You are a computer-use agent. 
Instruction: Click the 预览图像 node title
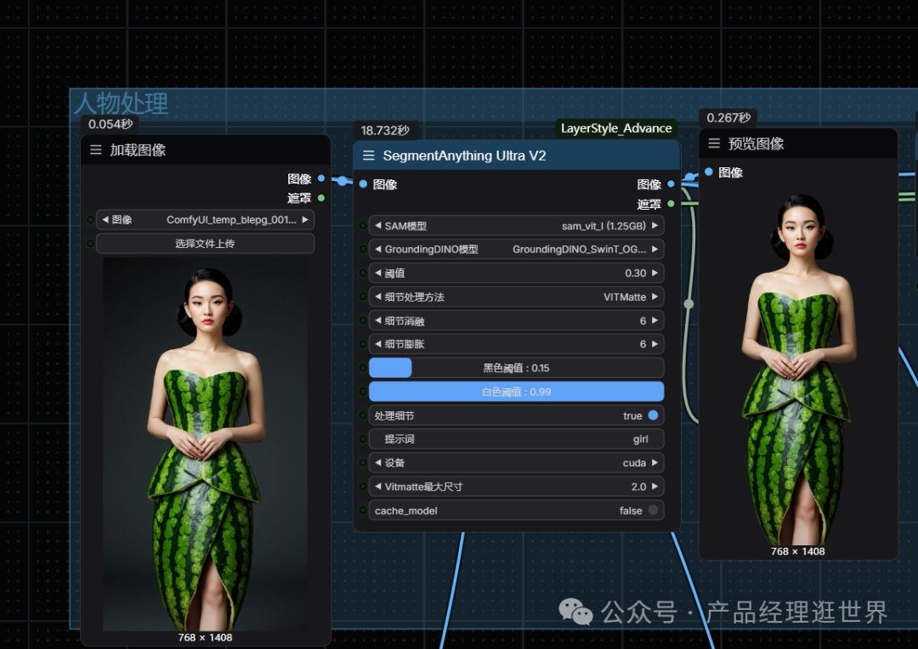756,144
